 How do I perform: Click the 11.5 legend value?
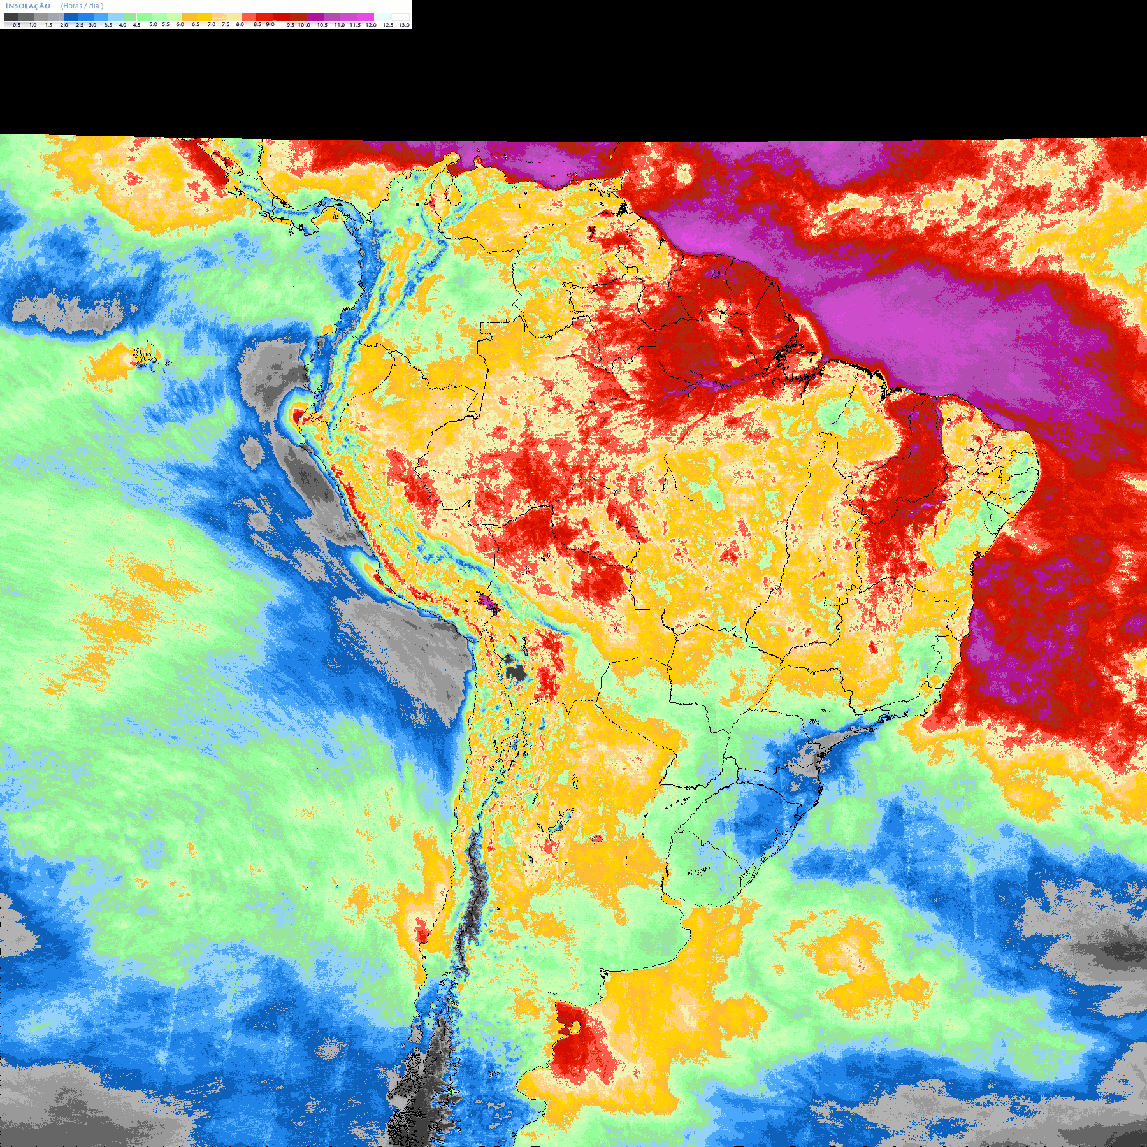(x=355, y=25)
